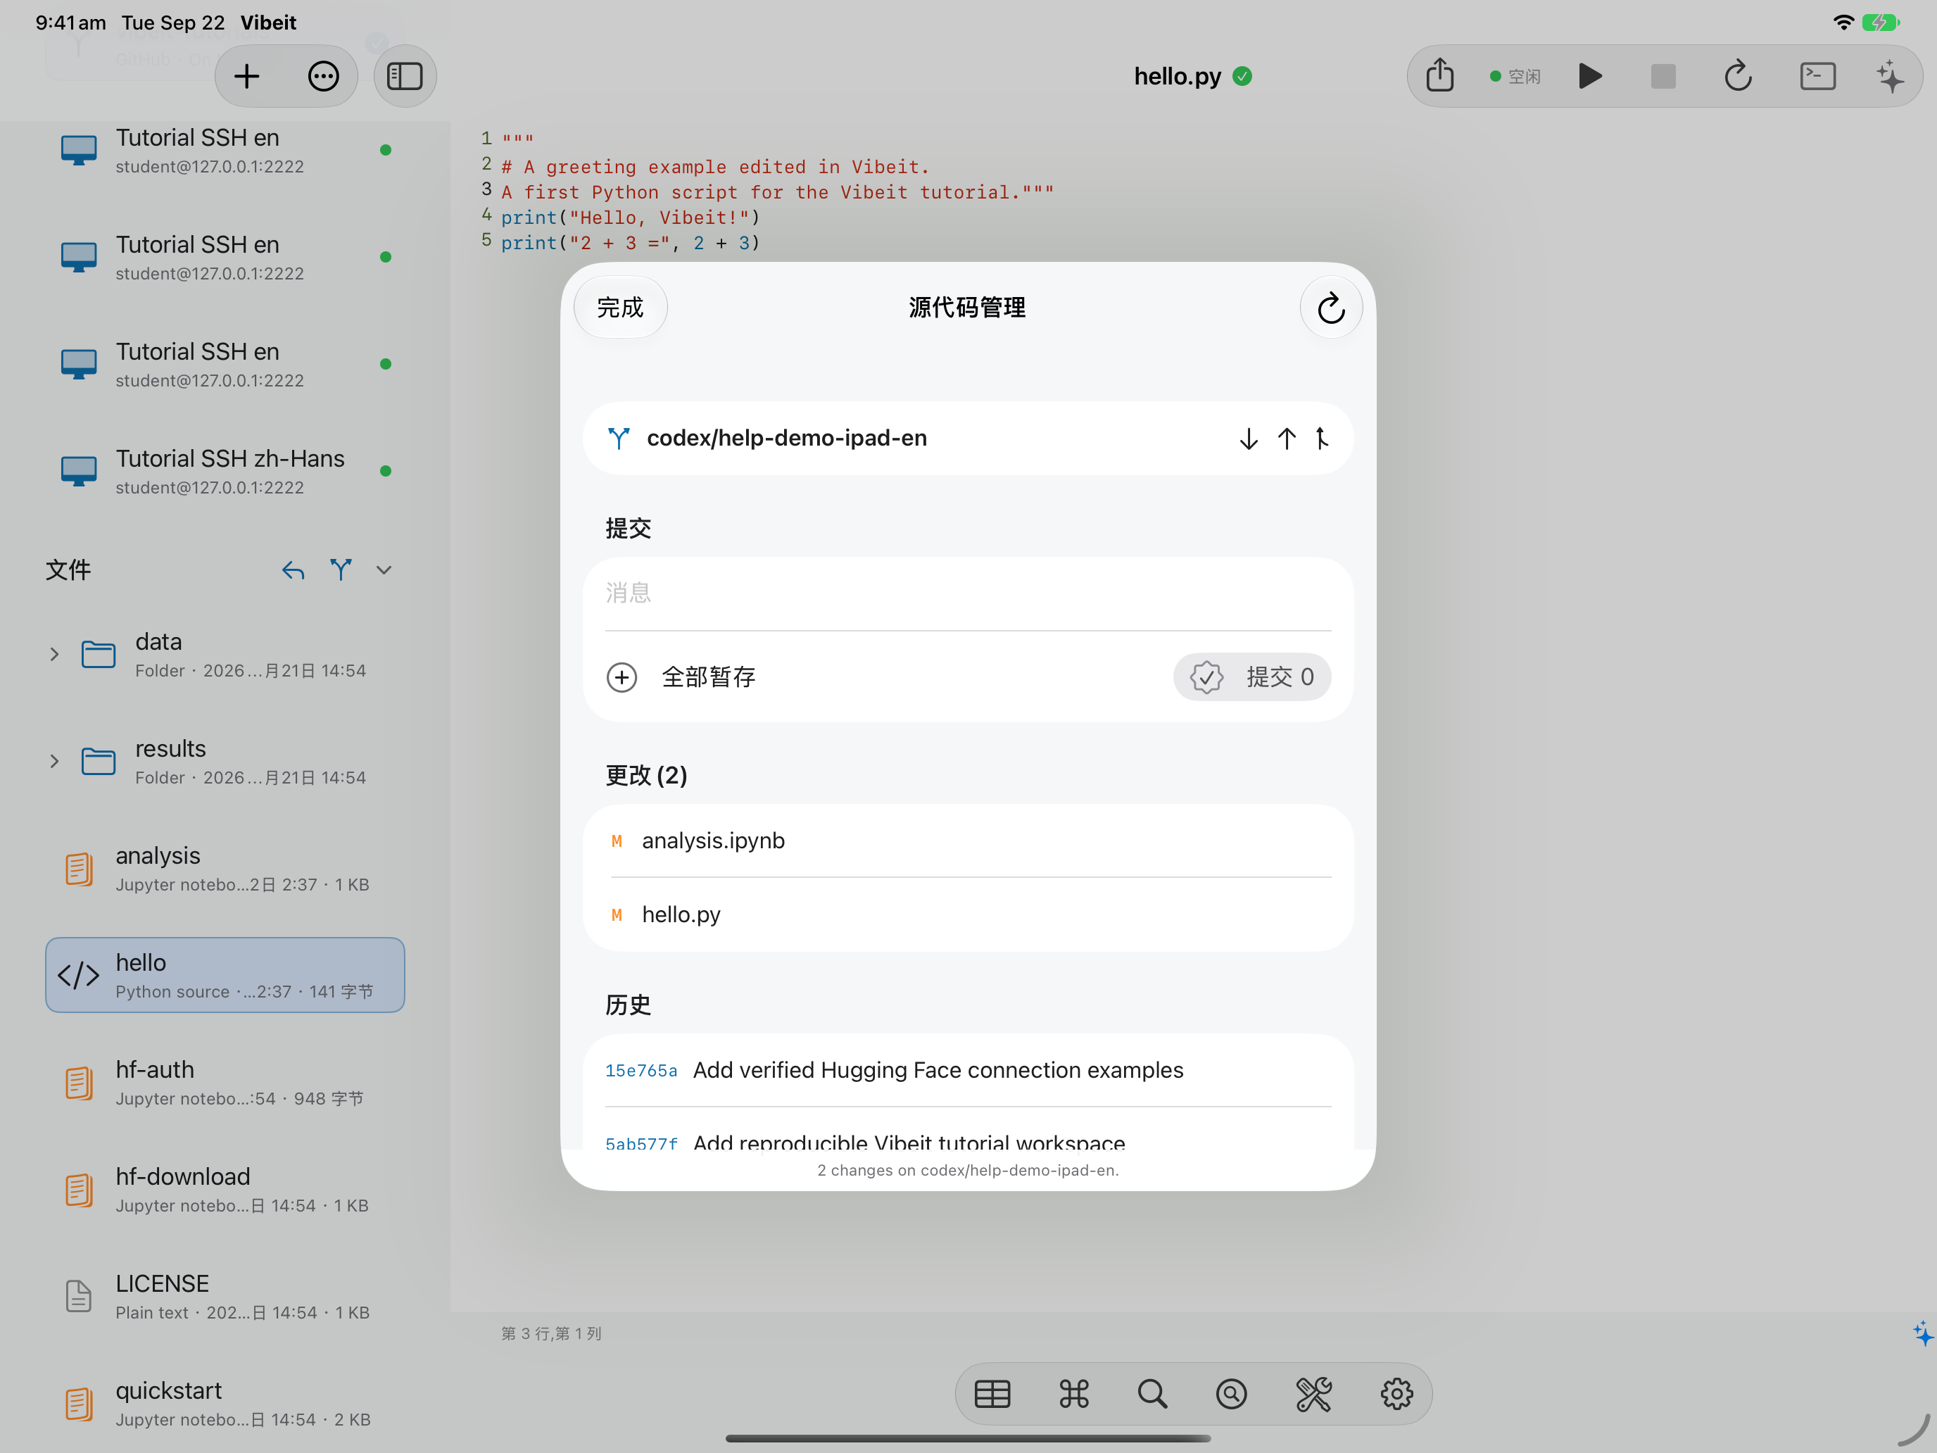
Task: Open the AI sparkle assistant in toolbar
Action: [1891, 76]
